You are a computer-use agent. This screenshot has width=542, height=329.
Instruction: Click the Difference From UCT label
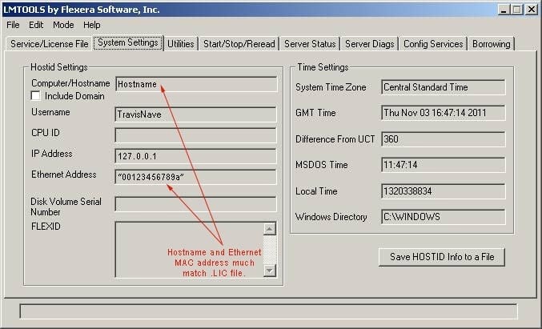[335, 139]
